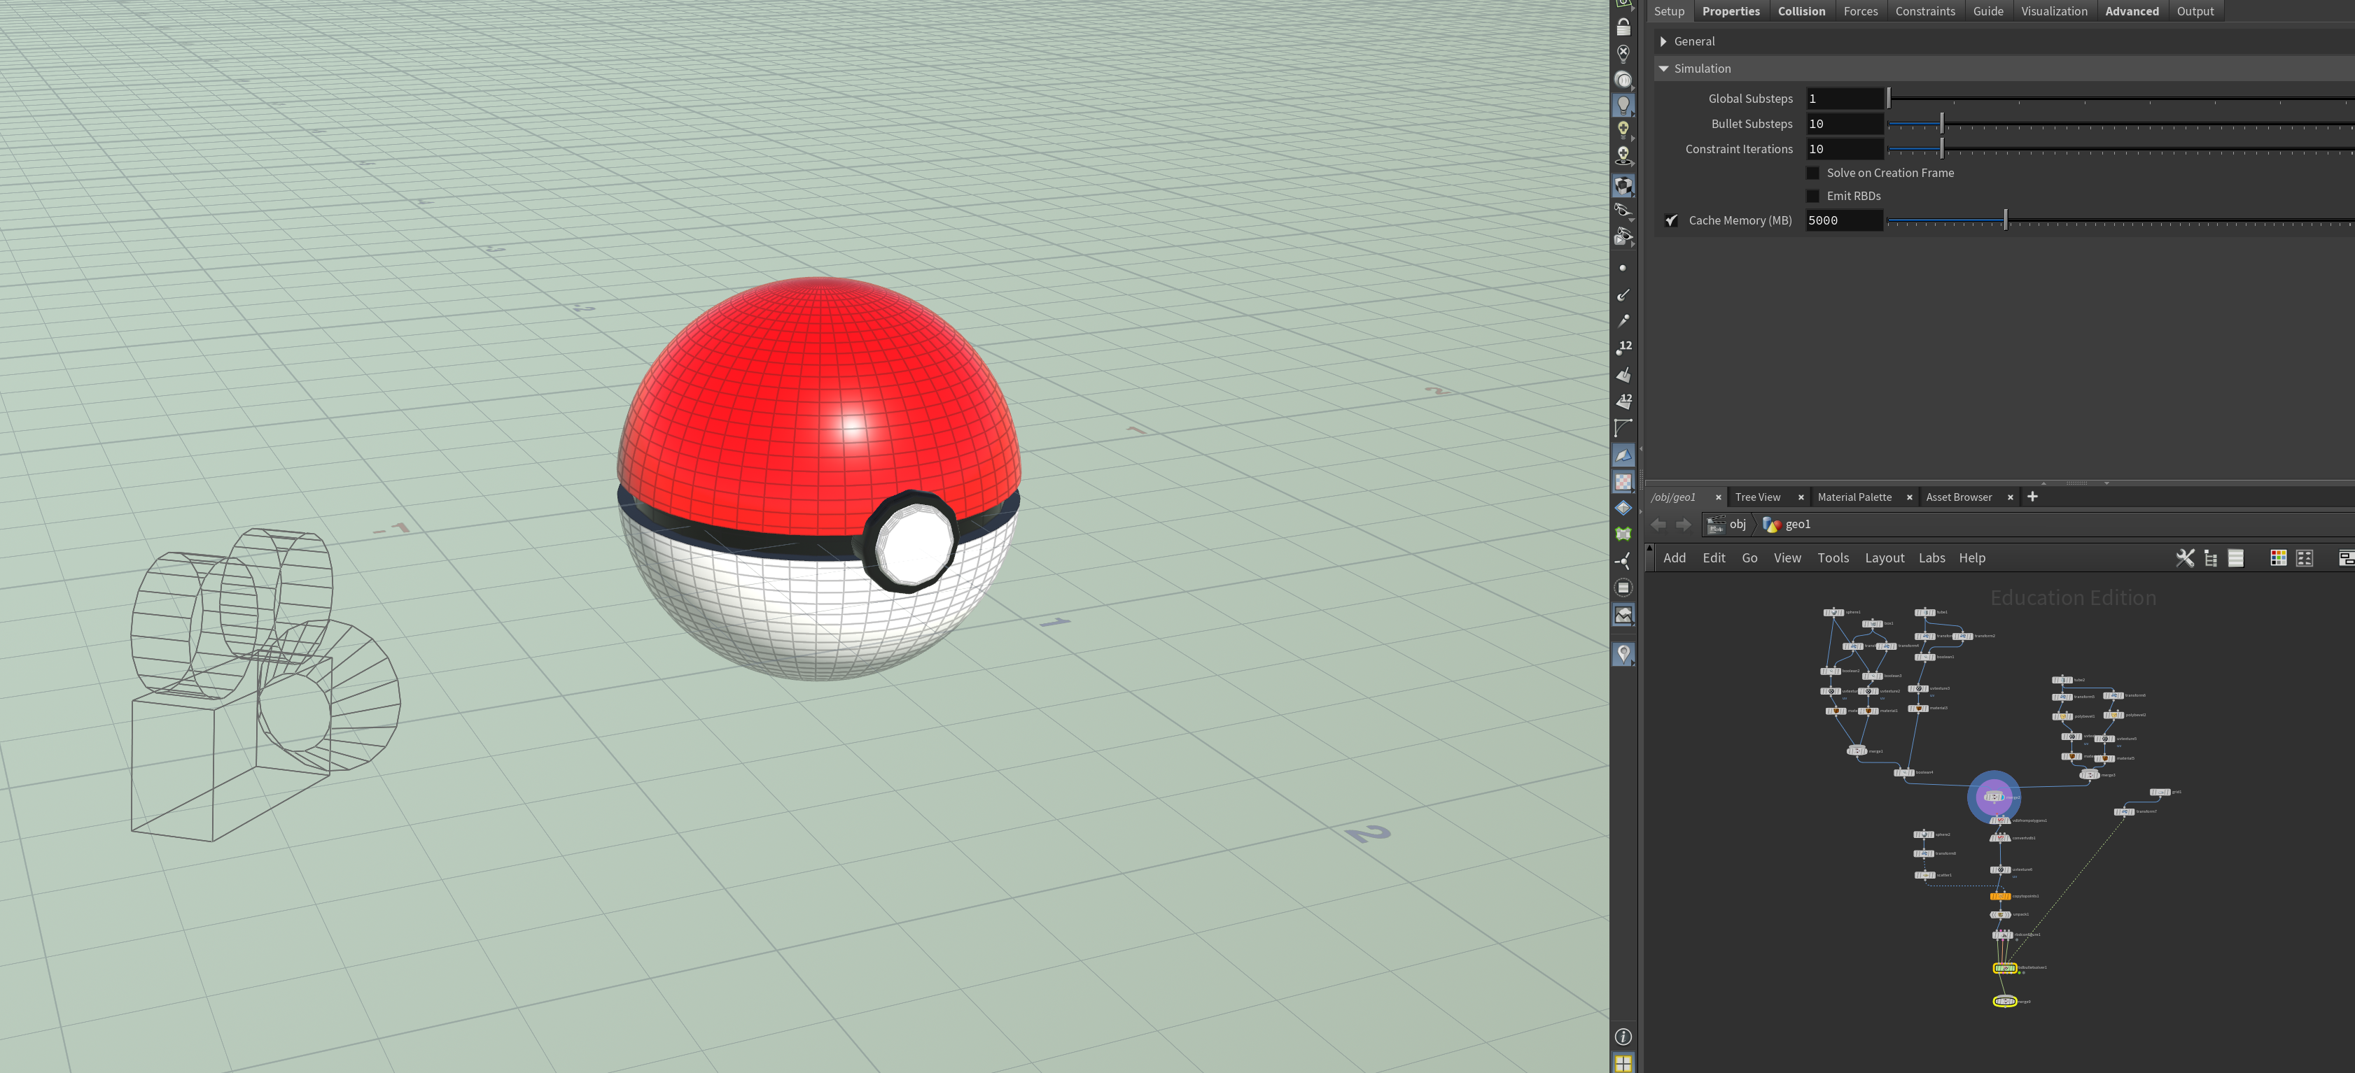This screenshot has width=2355, height=1073.
Task: Open the node color palette icon
Action: [x=2277, y=558]
